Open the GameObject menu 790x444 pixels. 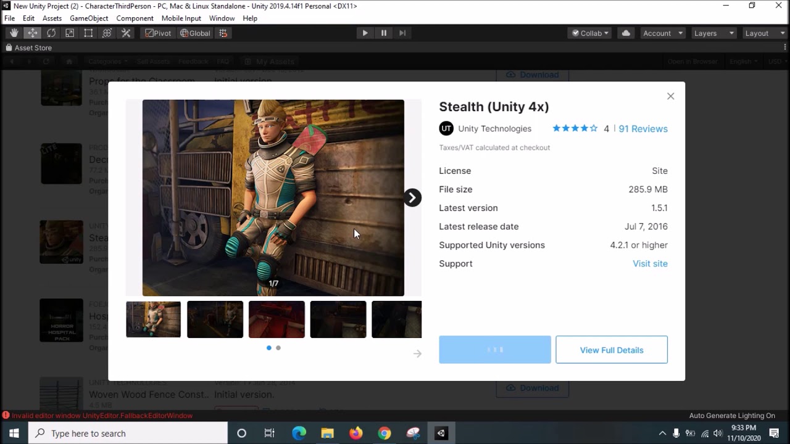89,18
